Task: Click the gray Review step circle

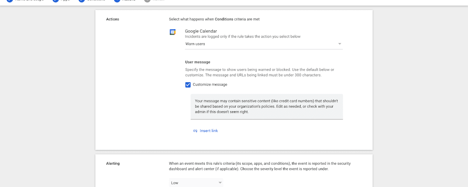Action: point(147,1)
